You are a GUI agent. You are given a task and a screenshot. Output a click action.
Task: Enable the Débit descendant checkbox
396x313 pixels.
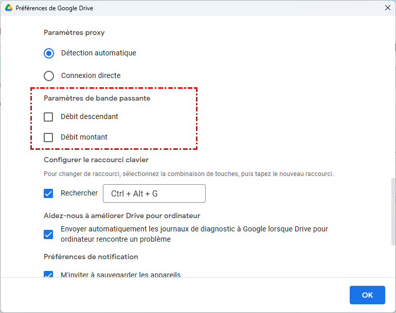[x=48, y=117]
